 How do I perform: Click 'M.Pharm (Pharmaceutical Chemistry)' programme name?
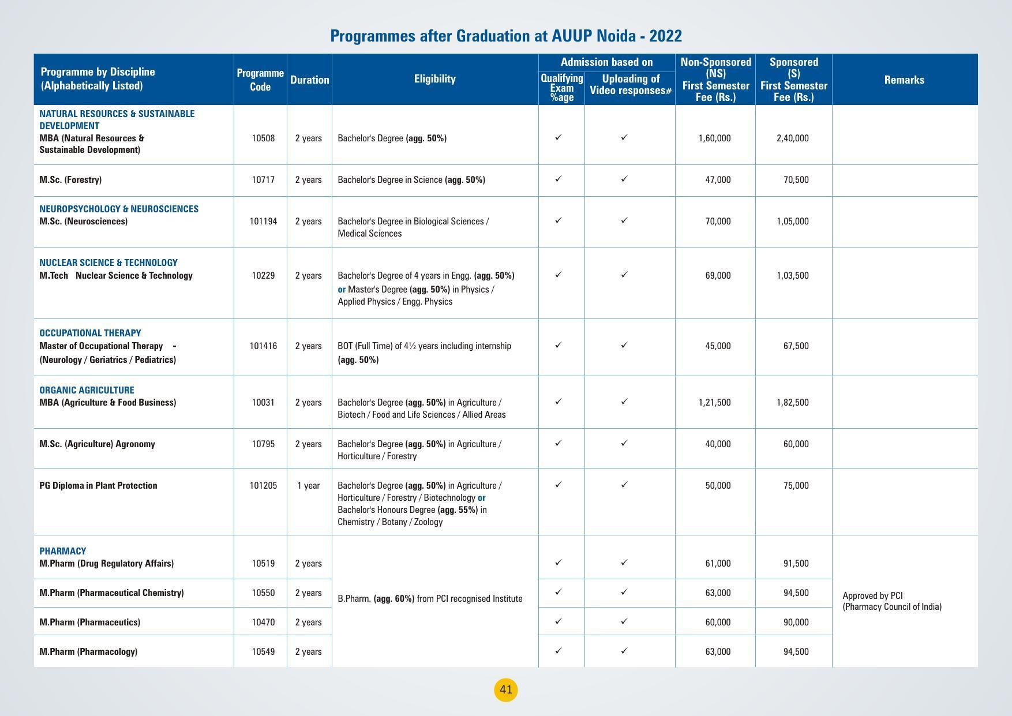click(111, 593)
